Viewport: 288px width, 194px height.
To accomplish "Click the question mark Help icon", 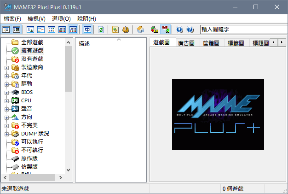I will [190, 29].
